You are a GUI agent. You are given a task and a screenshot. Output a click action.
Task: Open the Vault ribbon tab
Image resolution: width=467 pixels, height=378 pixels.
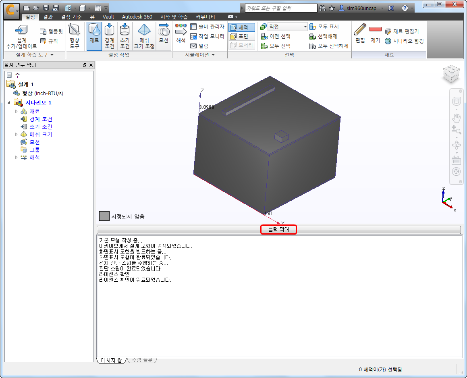pyautogui.click(x=108, y=17)
